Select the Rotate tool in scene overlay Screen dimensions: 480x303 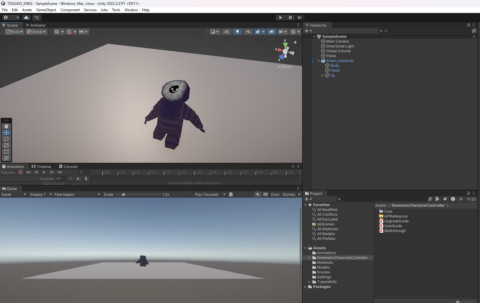tap(6, 139)
